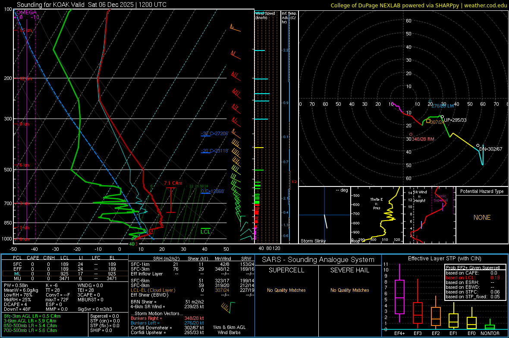The width and height of the screenshot is (509, 338).
Task: Select the 'Effective Layer STP (with CIN)' title
Action: pos(444,259)
